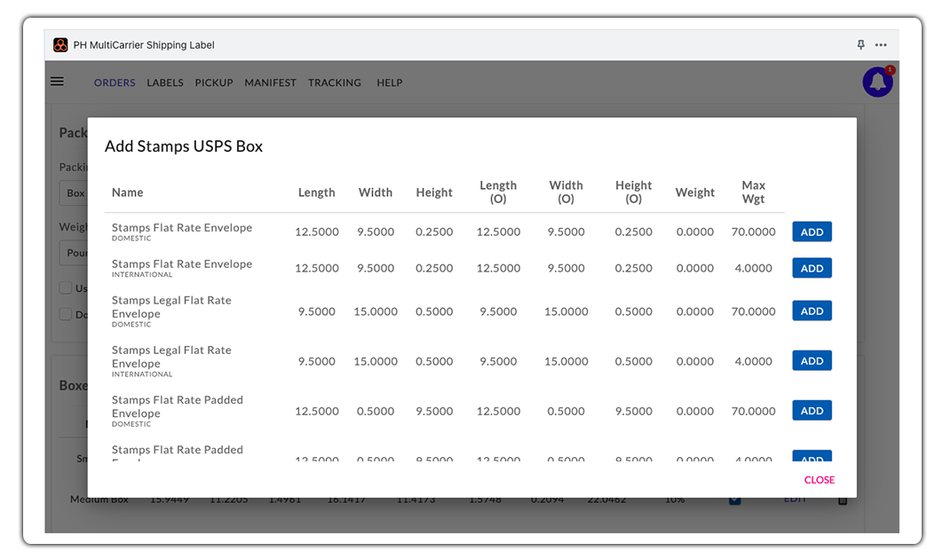Click Height 9.5000 for domestic Padded Envelope
This screenshot has height=559, width=943.
click(434, 411)
